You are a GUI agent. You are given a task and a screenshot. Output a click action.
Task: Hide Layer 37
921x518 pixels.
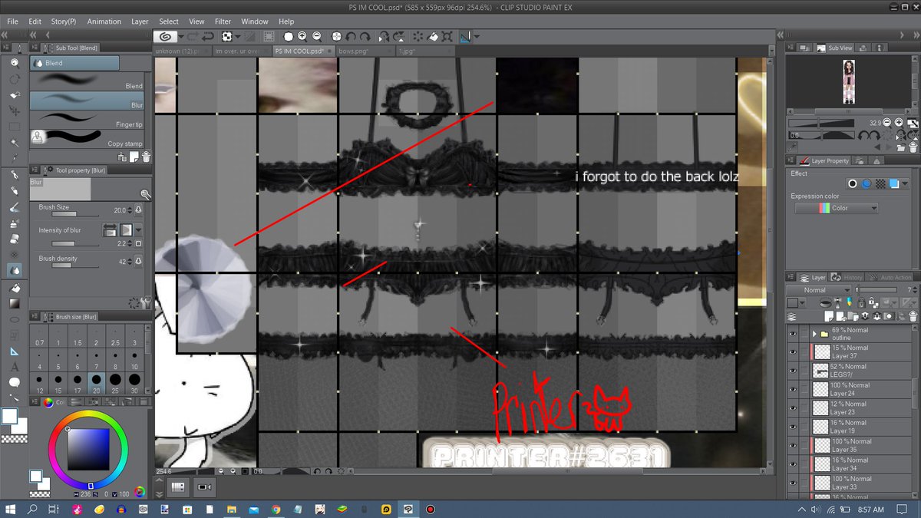click(793, 352)
